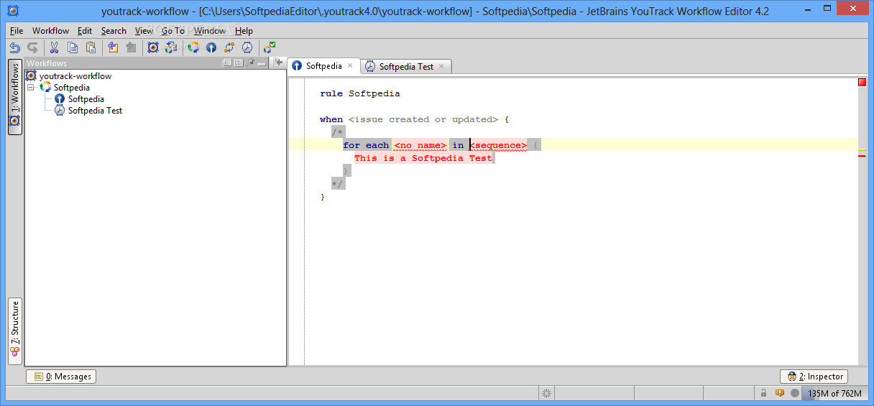Open the Workflow menu
The width and height of the screenshot is (874, 406).
[x=50, y=31]
